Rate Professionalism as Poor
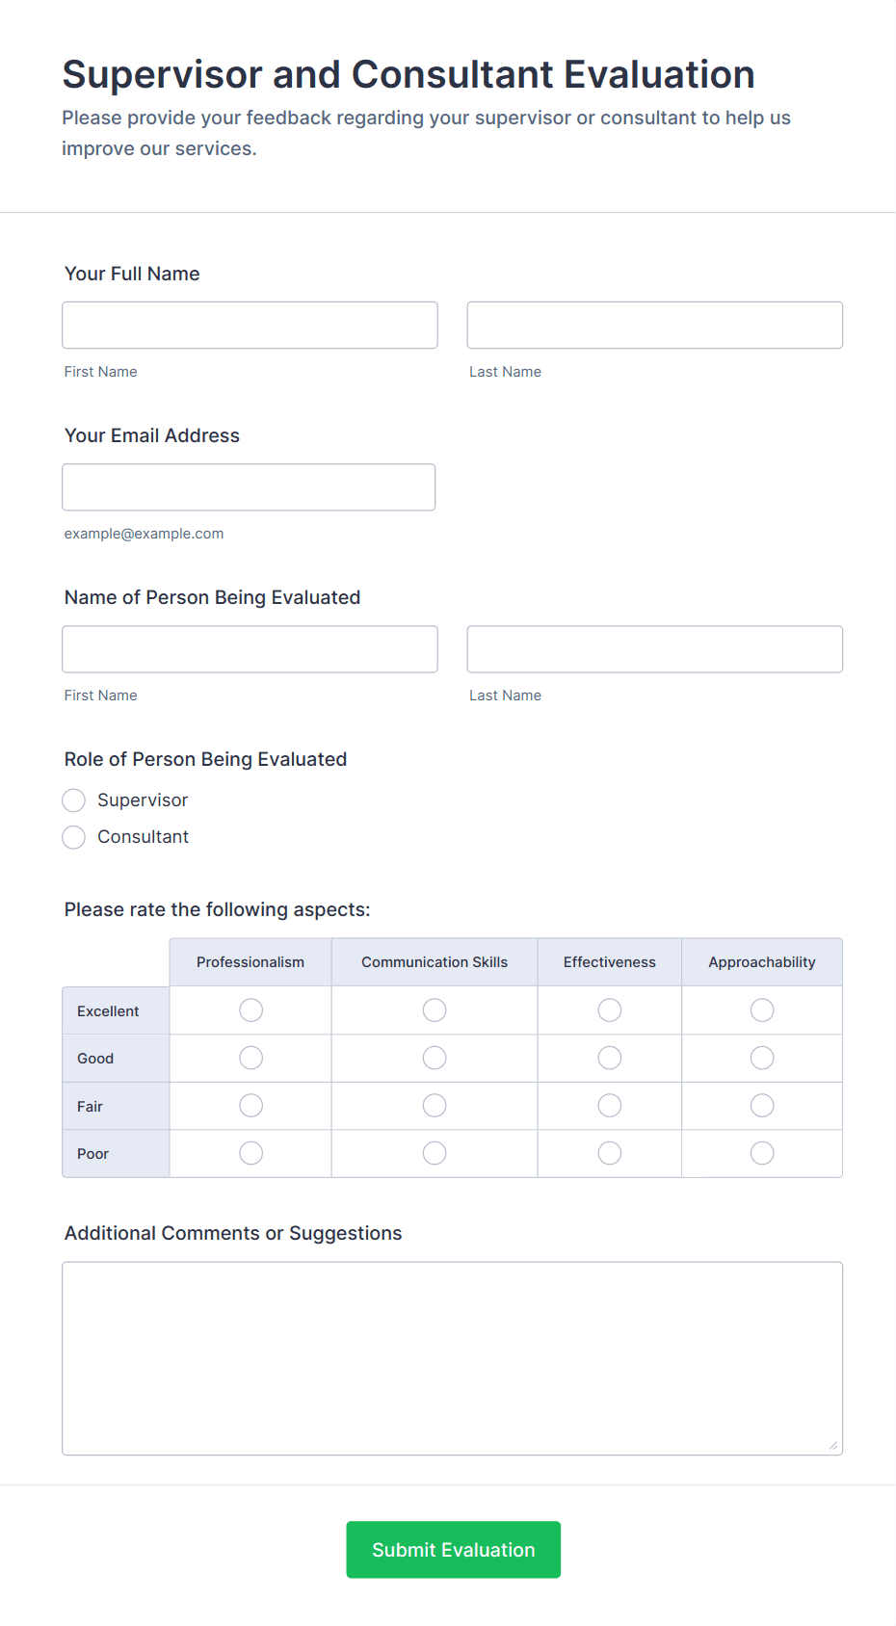Image resolution: width=896 pixels, height=1626 pixels. pos(250,1152)
